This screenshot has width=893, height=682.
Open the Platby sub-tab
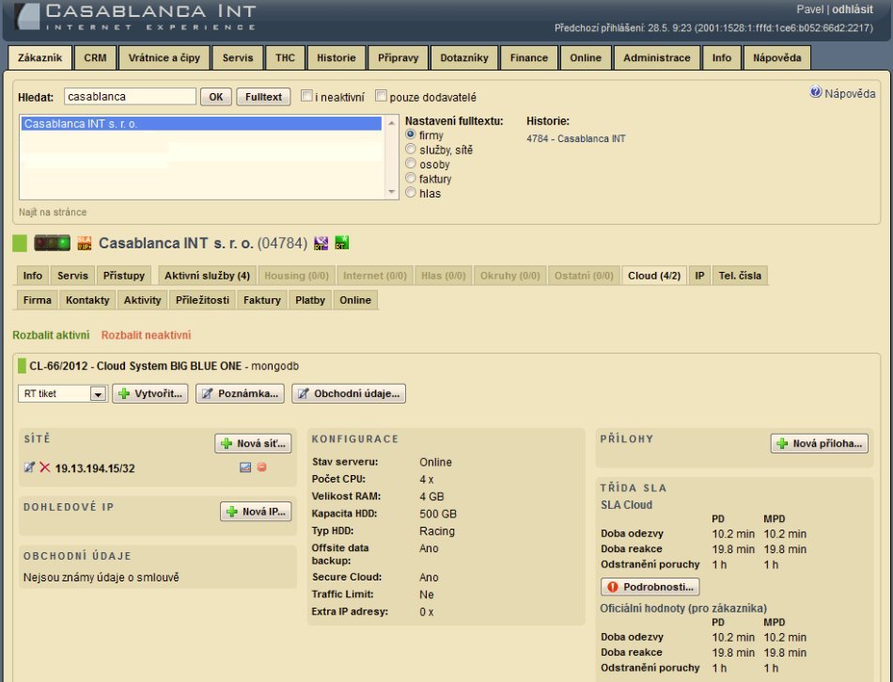[310, 300]
